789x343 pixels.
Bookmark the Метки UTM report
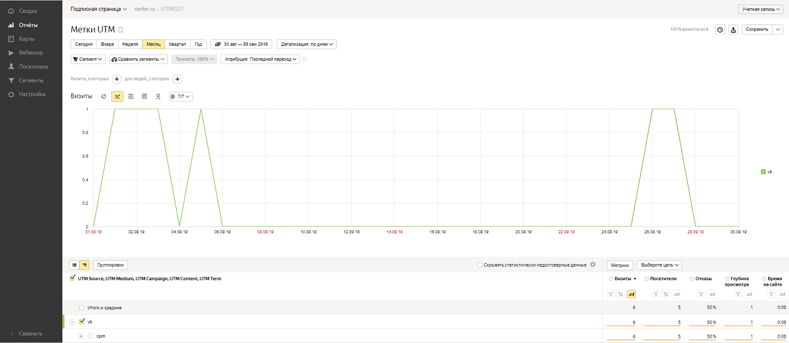121,30
